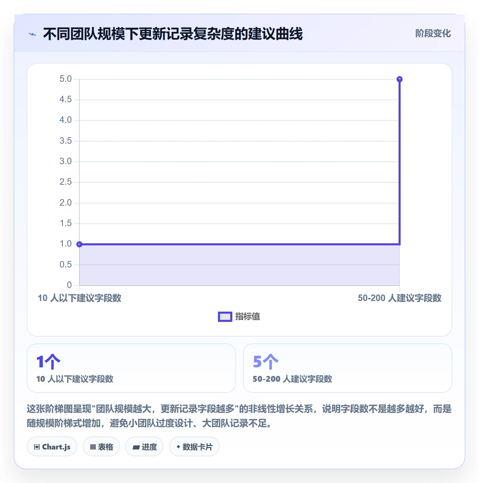Click the chart title 不同团队规模下更新记录复杂度的建议曲线
This screenshot has width=479, height=483.
173,34
